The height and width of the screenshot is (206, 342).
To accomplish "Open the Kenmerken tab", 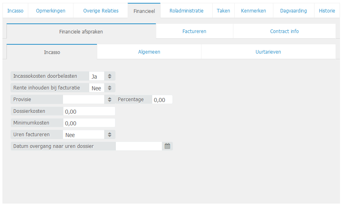I will pos(253,11).
